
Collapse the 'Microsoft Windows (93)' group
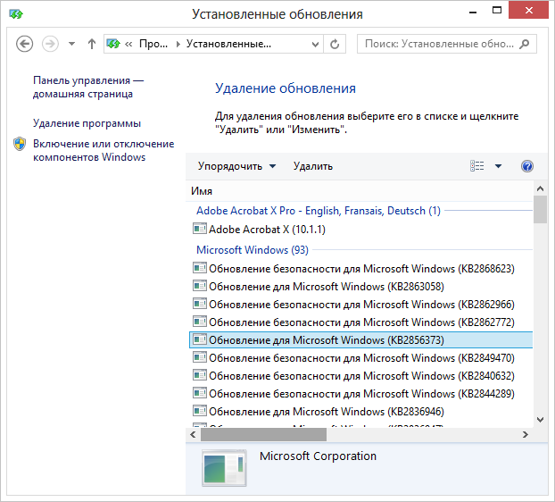click(x=253, y=250)
